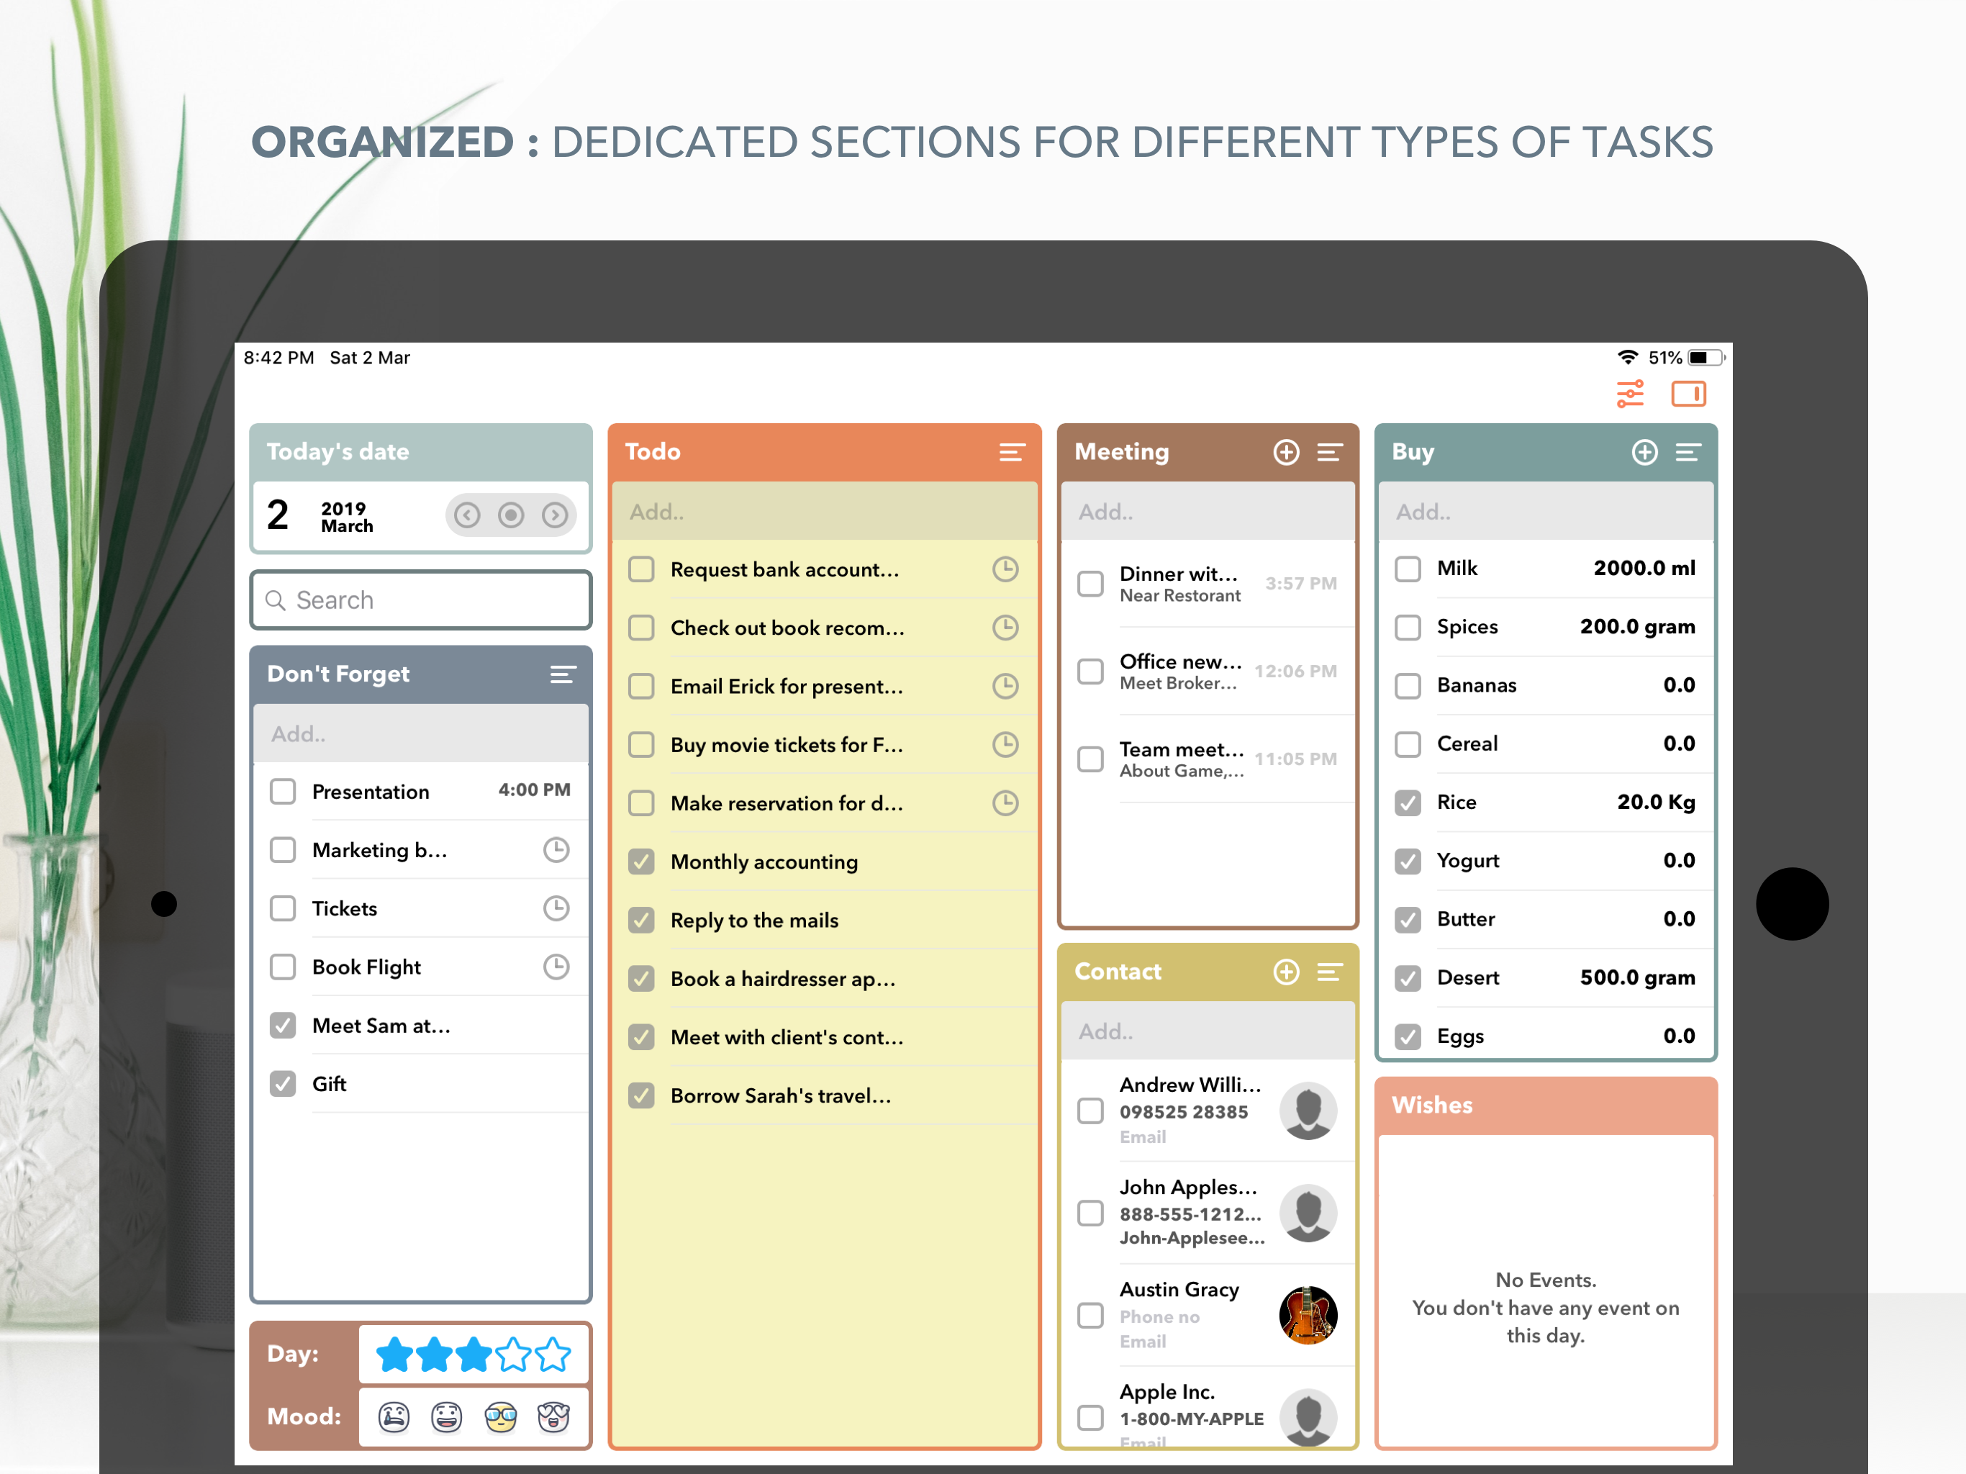Open the settings sliders icon at top right
Viewport: 1966px width, 1474px height.
click(1629, 394)
